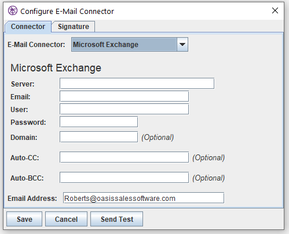Click the 'Server:' label
The image size is (289, 234).
point(23,84)
